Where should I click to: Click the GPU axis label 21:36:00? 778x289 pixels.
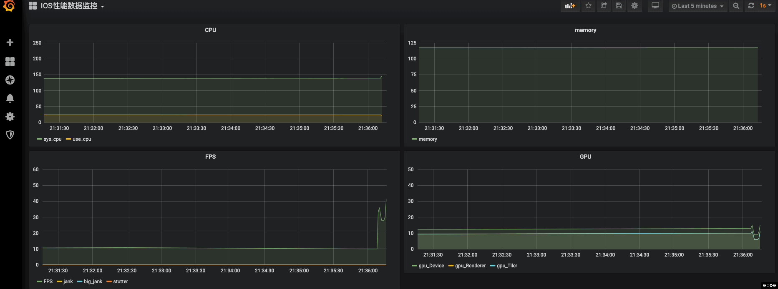[x=743, y=255]
